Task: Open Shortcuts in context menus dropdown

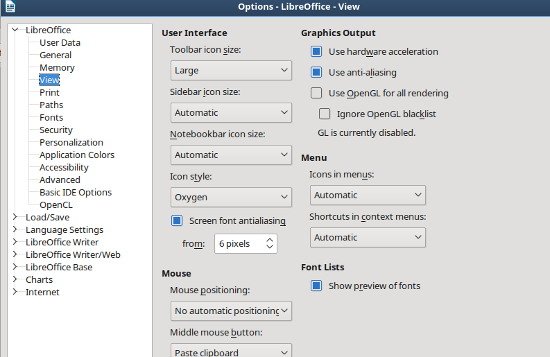Action: [x=368, y=237]
